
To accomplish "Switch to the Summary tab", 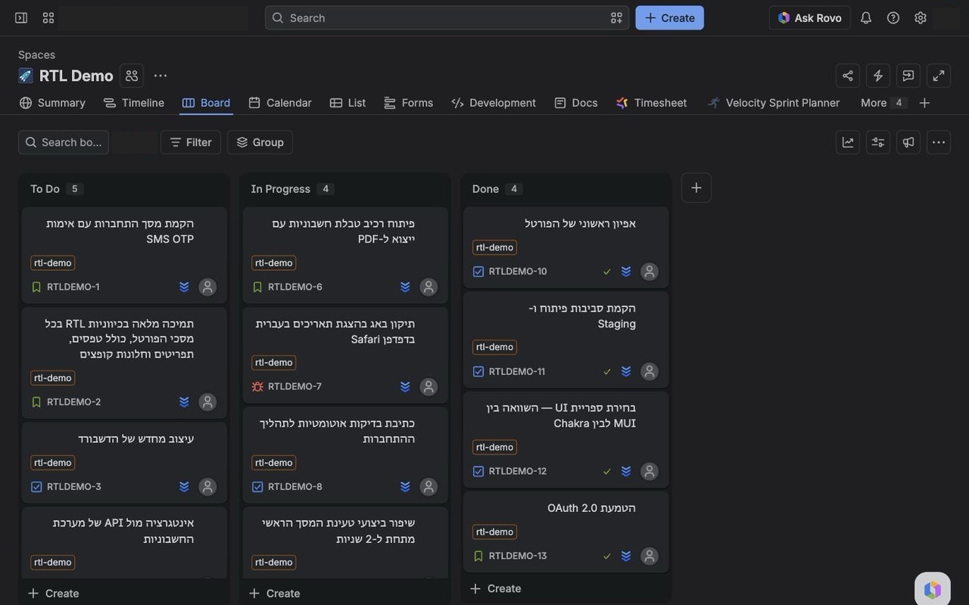I will [52, 103].
